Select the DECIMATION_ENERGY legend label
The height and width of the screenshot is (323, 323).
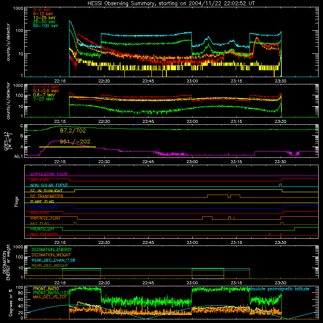coord(52,250)
